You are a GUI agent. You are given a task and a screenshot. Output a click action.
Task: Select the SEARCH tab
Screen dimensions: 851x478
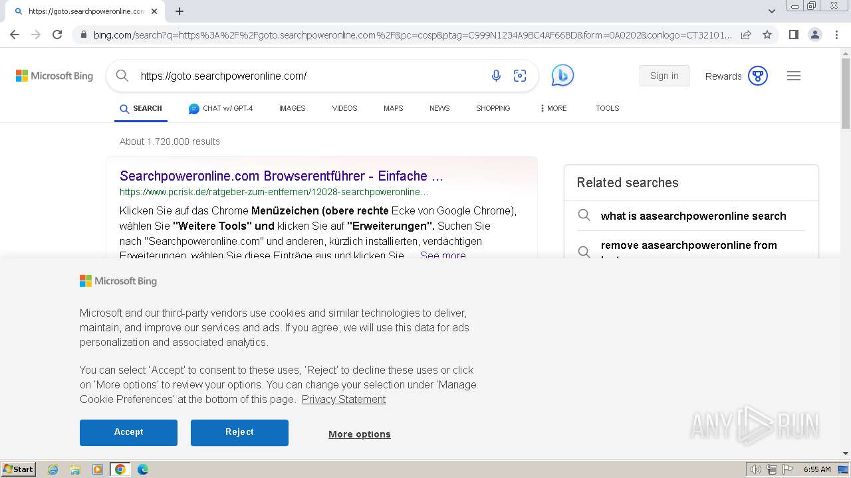pos(141,108)
